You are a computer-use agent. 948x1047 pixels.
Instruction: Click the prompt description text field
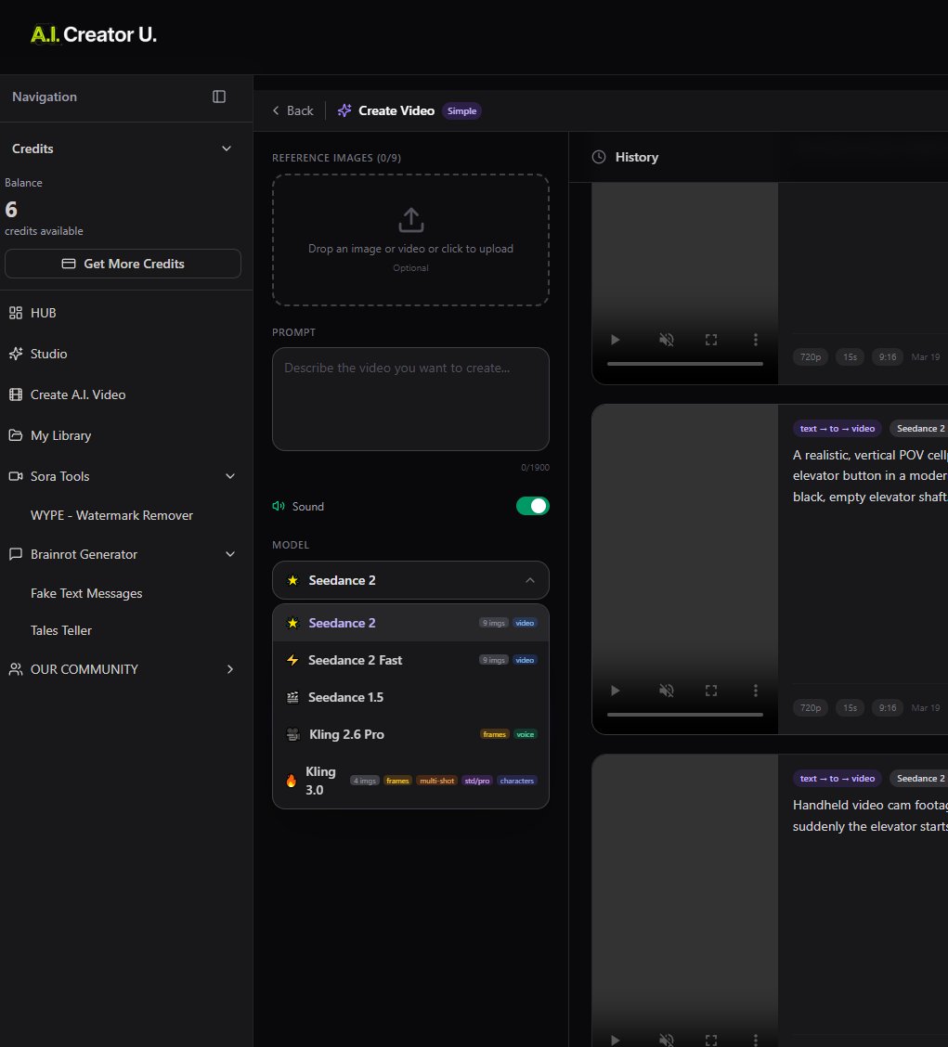point(411,398)
